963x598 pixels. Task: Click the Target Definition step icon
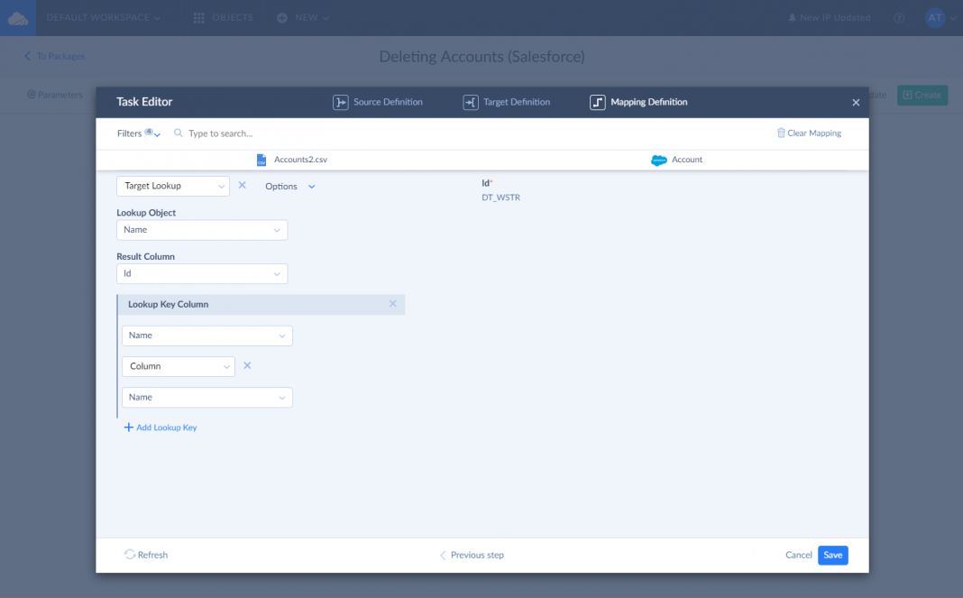pos(471,103)
